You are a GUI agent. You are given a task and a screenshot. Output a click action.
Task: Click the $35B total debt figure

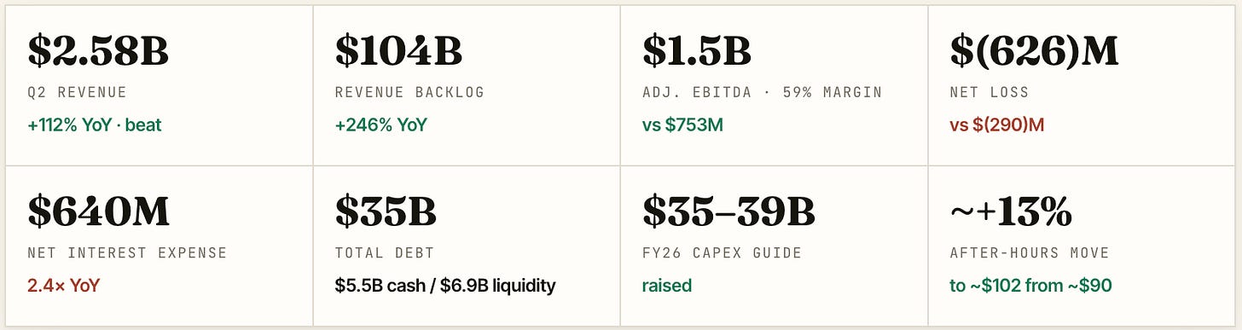[386, 211]
